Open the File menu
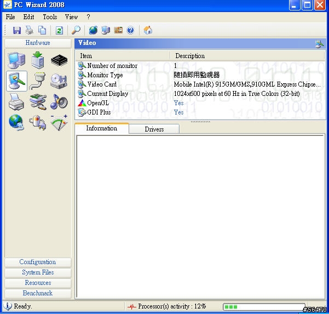329x314 pixels. coord(10,17)
